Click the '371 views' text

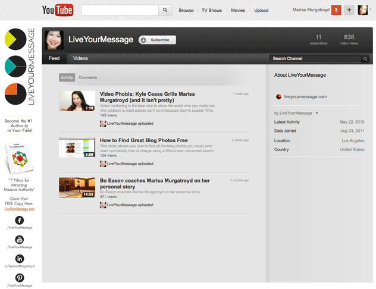[x=108, y=197]
